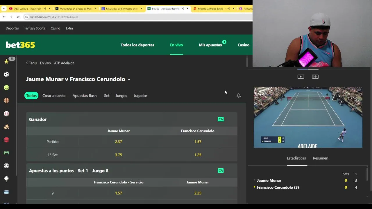Image resolution: width=372 pixels, height=209 pixels.
Task: Bet on Cerundolo point 9 at 1.57
Action: tap(118, 193)
